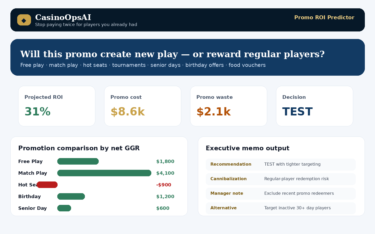Click the Recommendation memo label
This screenshot has width=375, height=234.
coord(231,164)
